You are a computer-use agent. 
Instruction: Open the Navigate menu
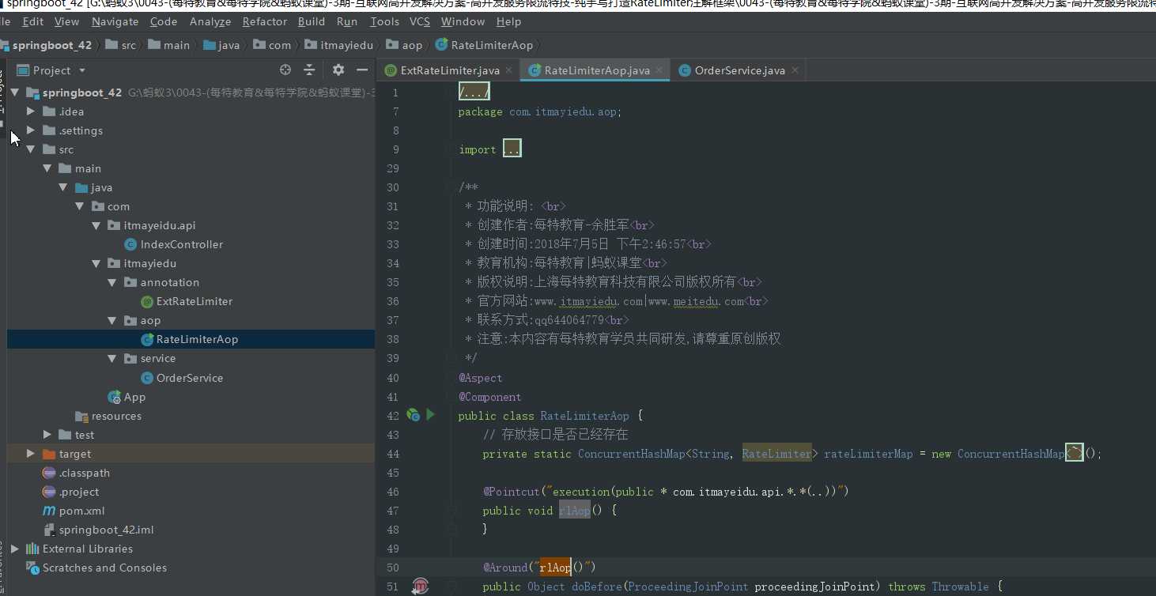(x=115, y=21)
